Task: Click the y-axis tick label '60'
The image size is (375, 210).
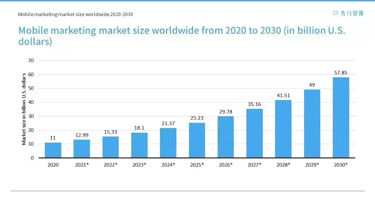Action: click(x=31, y=74)
